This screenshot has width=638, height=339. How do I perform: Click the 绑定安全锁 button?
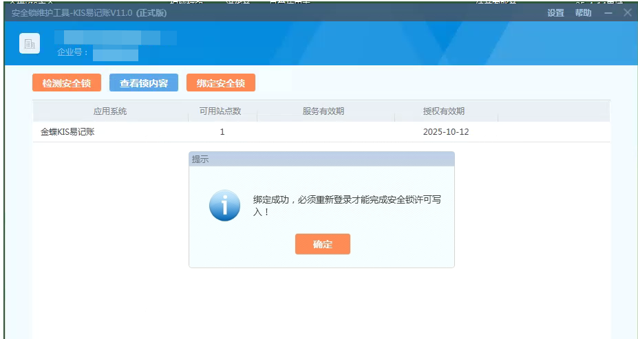(x=221, y=83)
